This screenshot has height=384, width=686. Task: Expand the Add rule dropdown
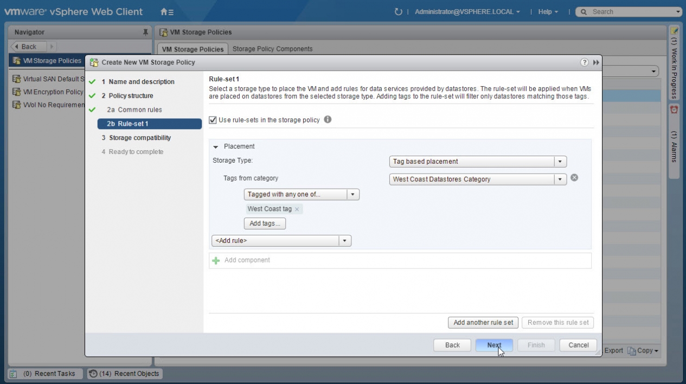[345, 240]
